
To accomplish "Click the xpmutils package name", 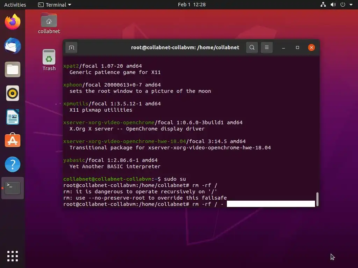I will [76, 104].
